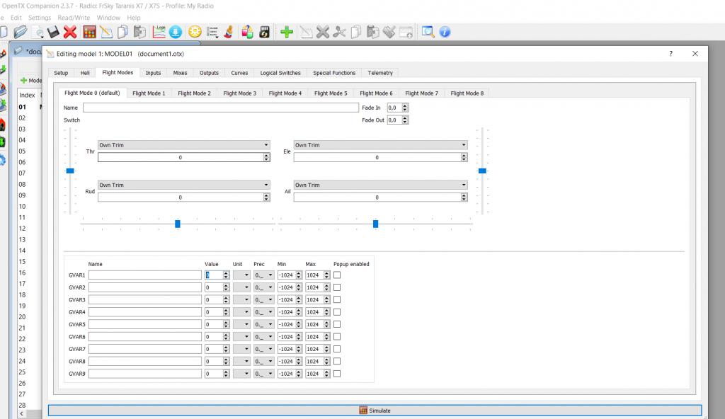Enable popup checkbox for GVAR1

tap(337, 275)
